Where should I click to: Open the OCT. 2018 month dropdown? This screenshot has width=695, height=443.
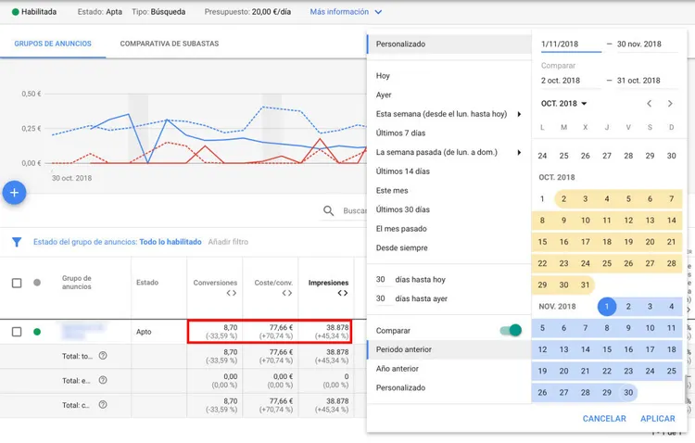point(563,103)
